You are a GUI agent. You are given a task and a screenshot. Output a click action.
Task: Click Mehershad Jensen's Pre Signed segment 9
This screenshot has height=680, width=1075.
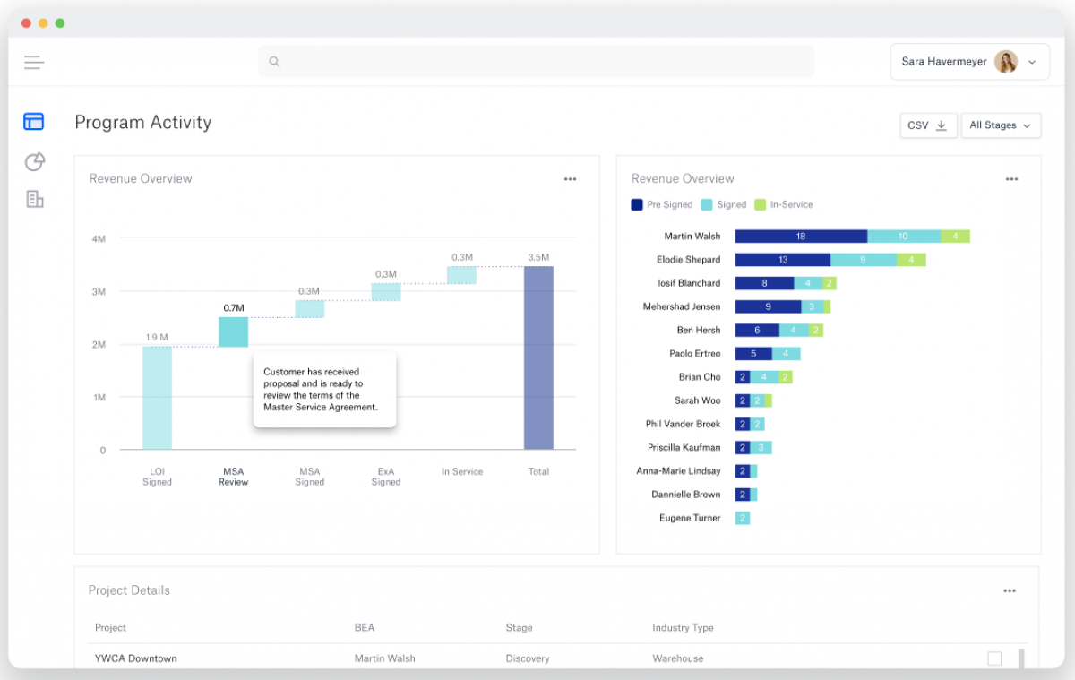(769, 306)
